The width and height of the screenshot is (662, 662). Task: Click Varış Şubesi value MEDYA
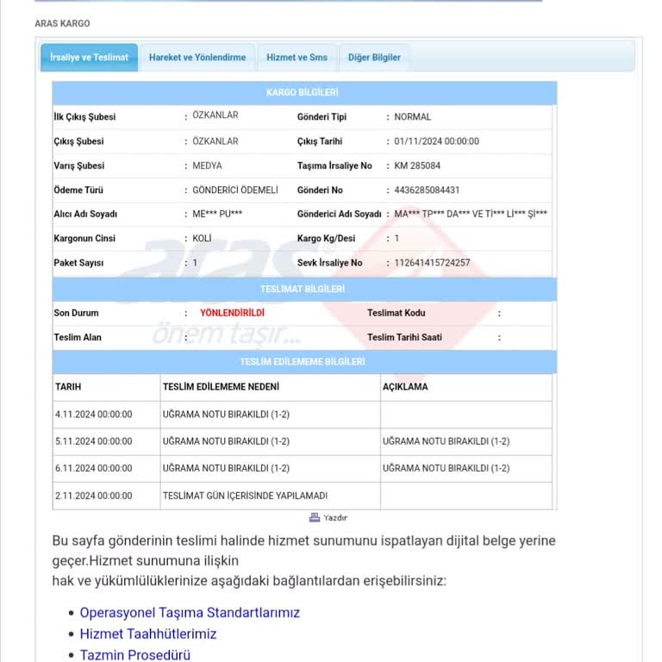(x=207, y=165)
